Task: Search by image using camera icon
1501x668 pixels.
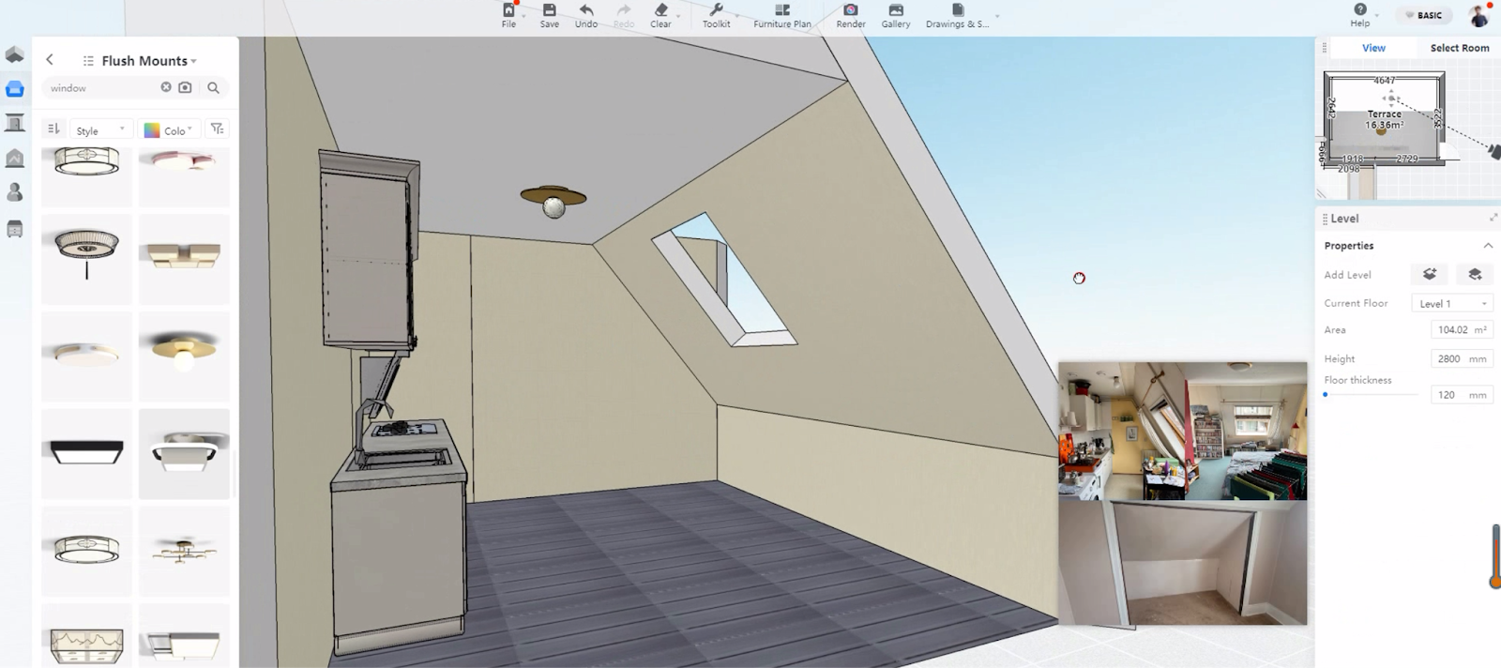Action: click(x=185, y=87)
